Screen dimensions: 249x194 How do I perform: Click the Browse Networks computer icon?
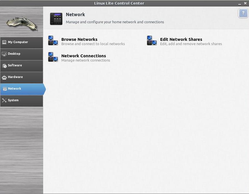[x=53, y=41]
